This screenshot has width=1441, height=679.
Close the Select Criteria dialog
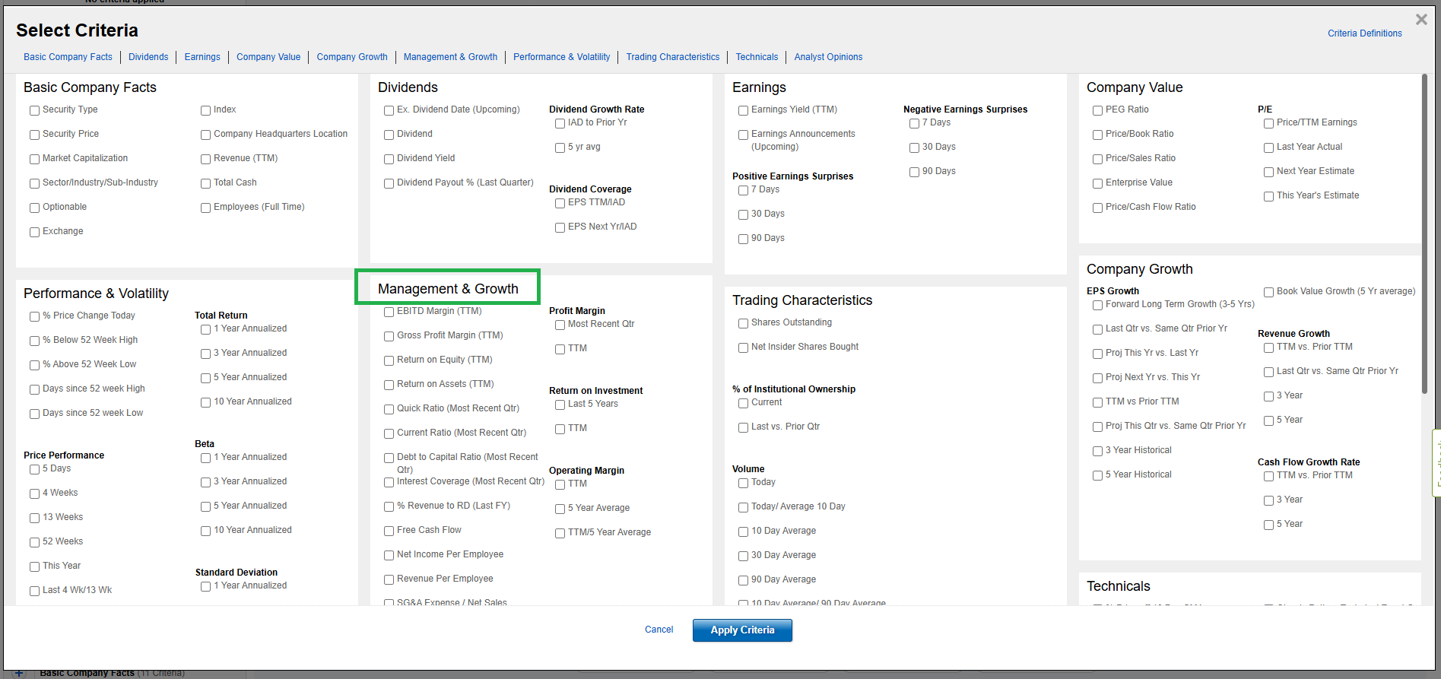1420,20
